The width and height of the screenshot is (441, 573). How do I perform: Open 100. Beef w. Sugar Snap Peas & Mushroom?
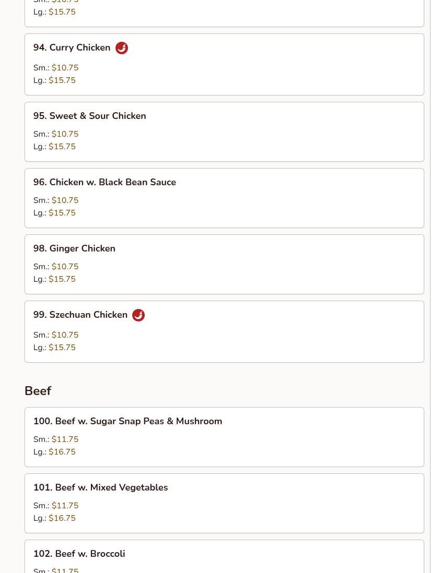pos(127,421)
